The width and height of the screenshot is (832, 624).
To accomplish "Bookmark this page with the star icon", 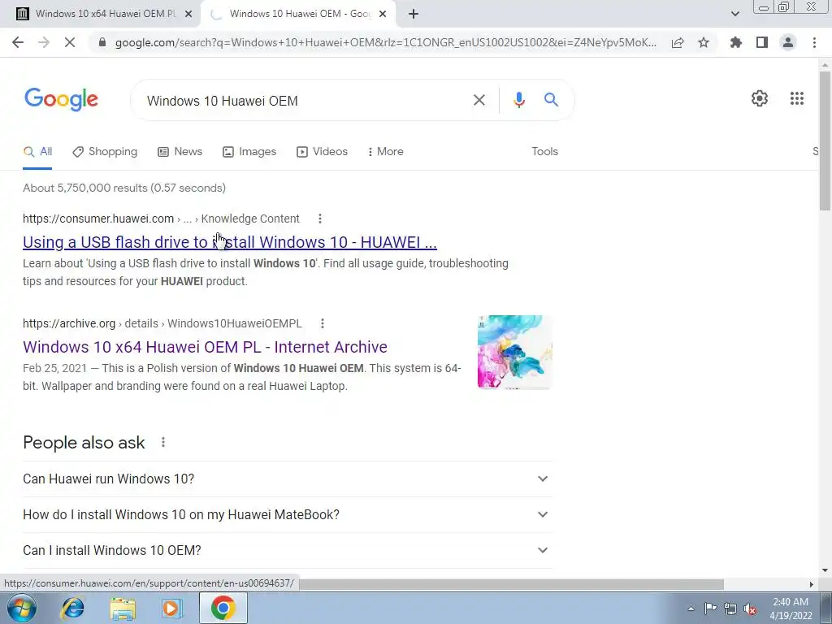I will (x=704, y=42).
